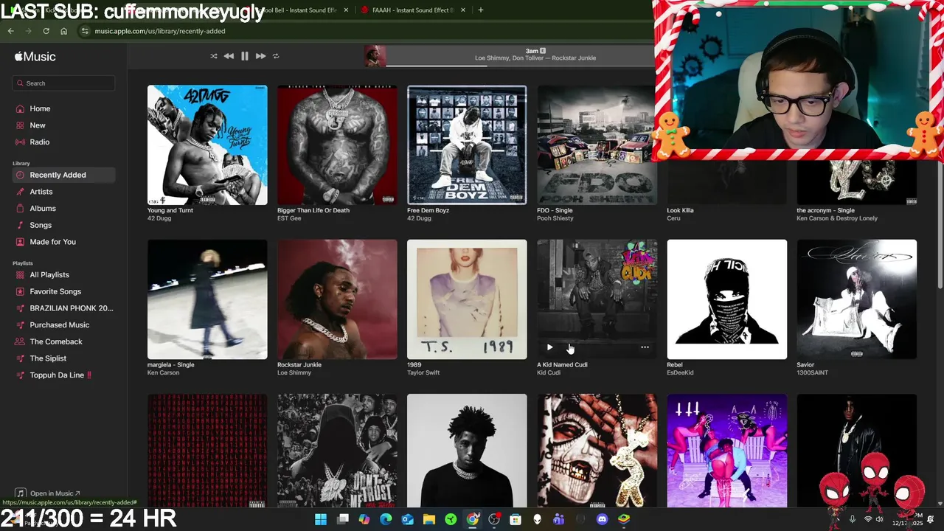The image size is (944, 531).
Task: Toggle shuffle in the player controls
Action: 214,56
